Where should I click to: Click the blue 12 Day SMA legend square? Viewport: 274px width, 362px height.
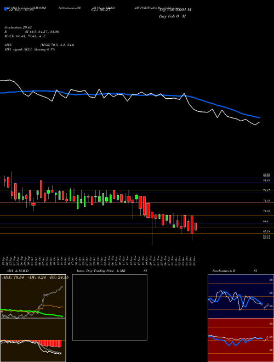(6, 9)
